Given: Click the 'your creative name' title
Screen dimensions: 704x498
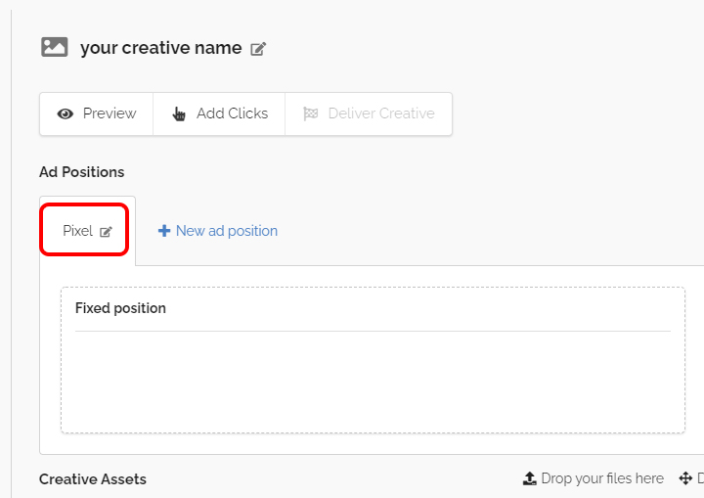Looking at the screenshot, I should [x=161, y=48].
